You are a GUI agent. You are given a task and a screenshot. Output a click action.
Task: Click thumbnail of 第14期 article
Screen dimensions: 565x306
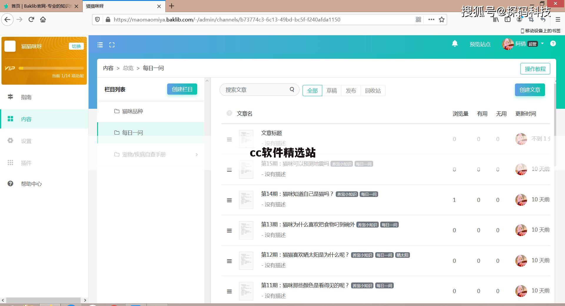click(246, 200)
